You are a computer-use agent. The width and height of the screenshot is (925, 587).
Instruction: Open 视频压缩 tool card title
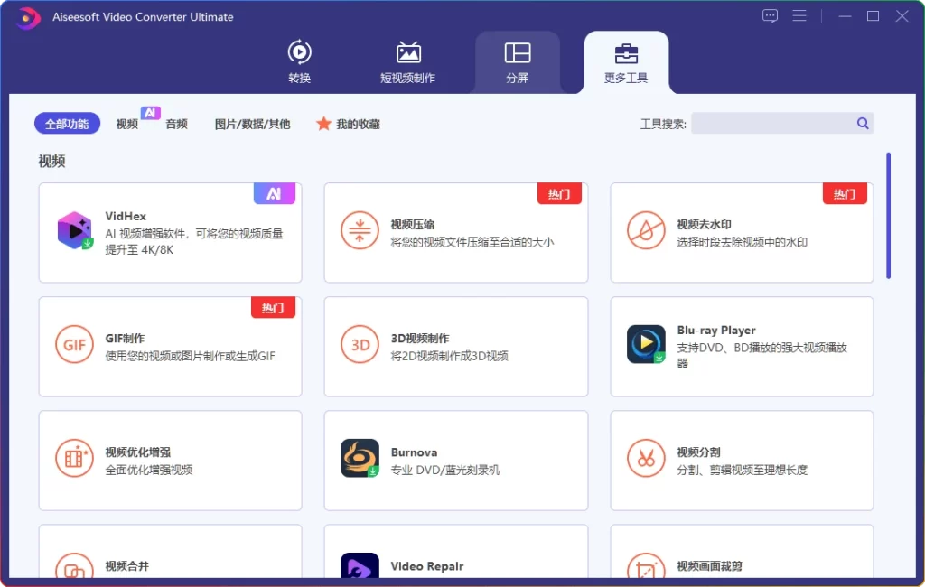[x=412, y=224]
